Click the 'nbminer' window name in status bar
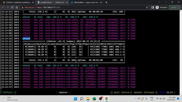This screenshot has height=102, width=182. coord(63,92)
